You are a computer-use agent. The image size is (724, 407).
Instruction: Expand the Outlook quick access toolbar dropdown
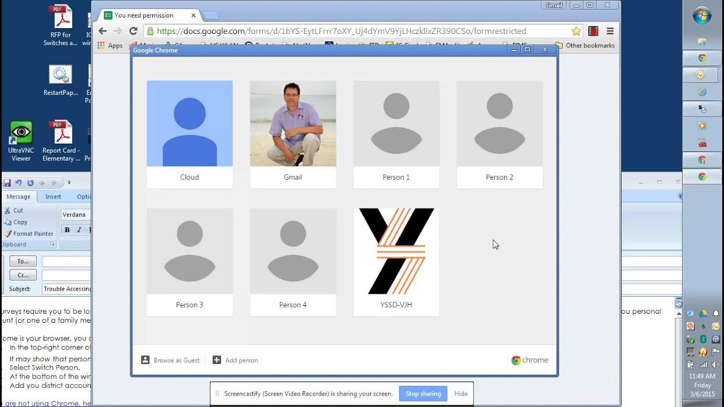pyautogui.click(x=69, y=183)
